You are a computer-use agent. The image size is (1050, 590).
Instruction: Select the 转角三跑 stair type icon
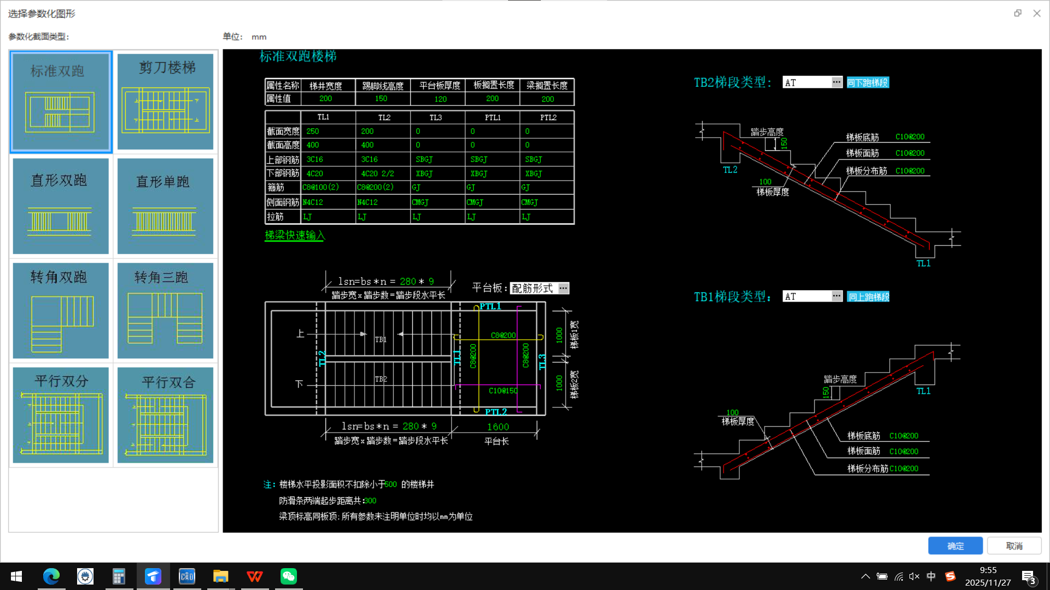[165, 311]
